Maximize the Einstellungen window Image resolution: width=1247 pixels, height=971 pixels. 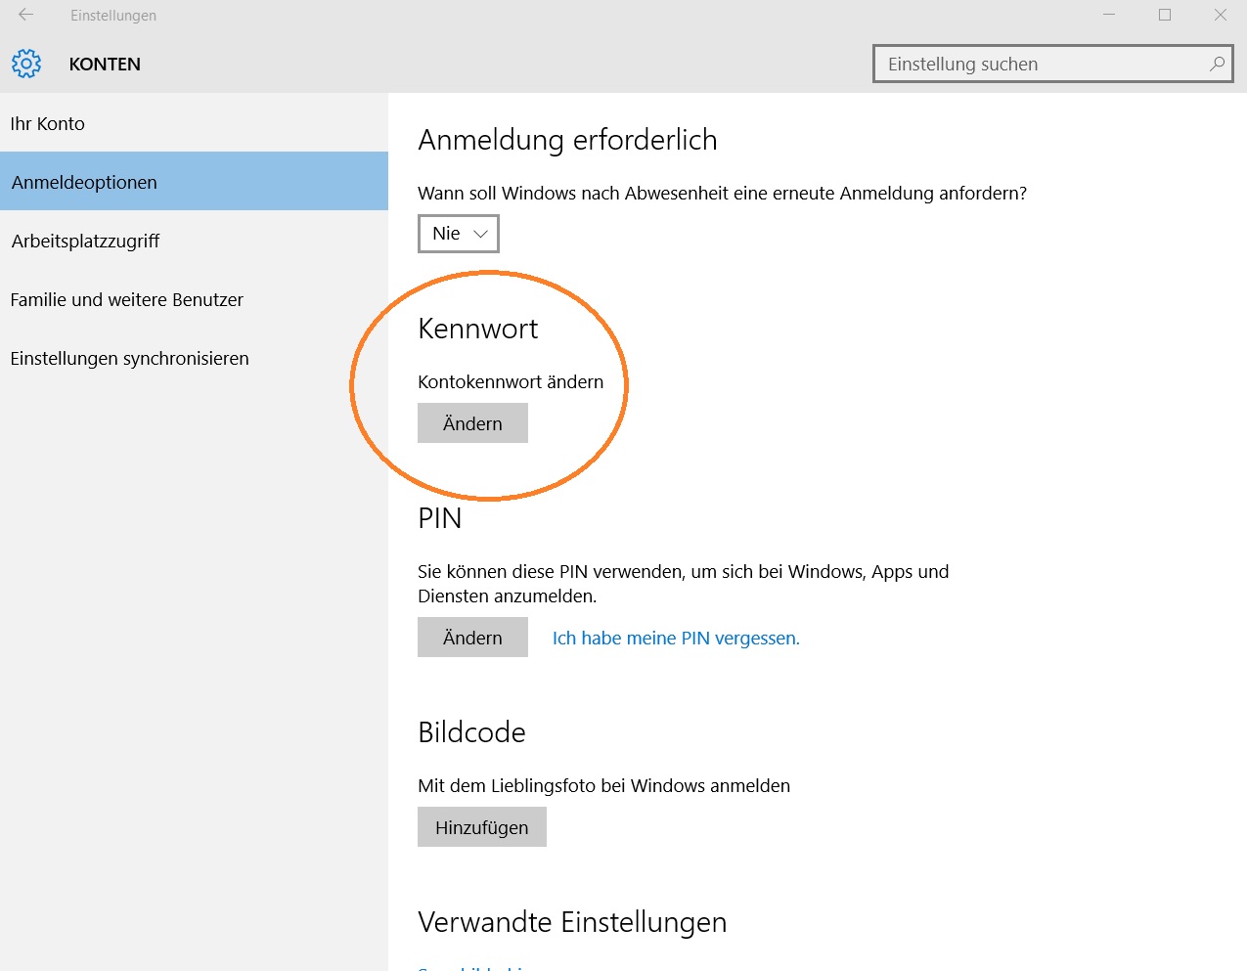tap(1165, 15)
